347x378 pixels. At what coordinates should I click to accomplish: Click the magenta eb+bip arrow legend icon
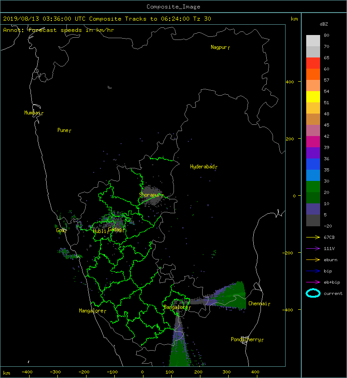pyautogui.click(x=313, y=282)
